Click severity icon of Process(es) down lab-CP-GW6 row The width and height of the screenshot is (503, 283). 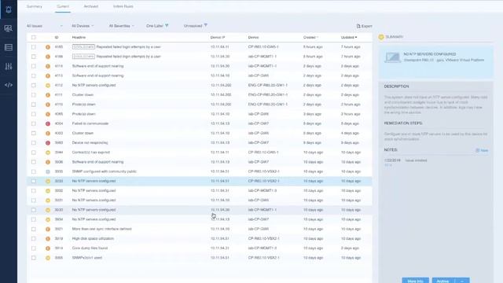(x=48, y=114)
